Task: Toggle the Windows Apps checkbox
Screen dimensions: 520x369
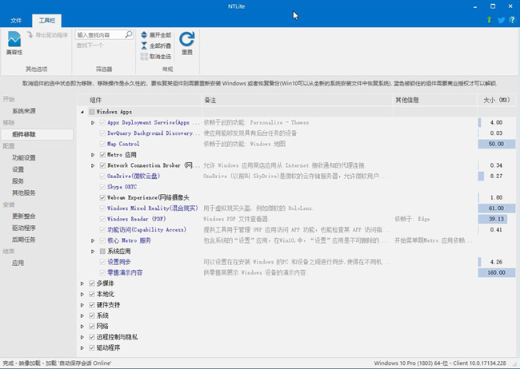Action: point(92,112)
